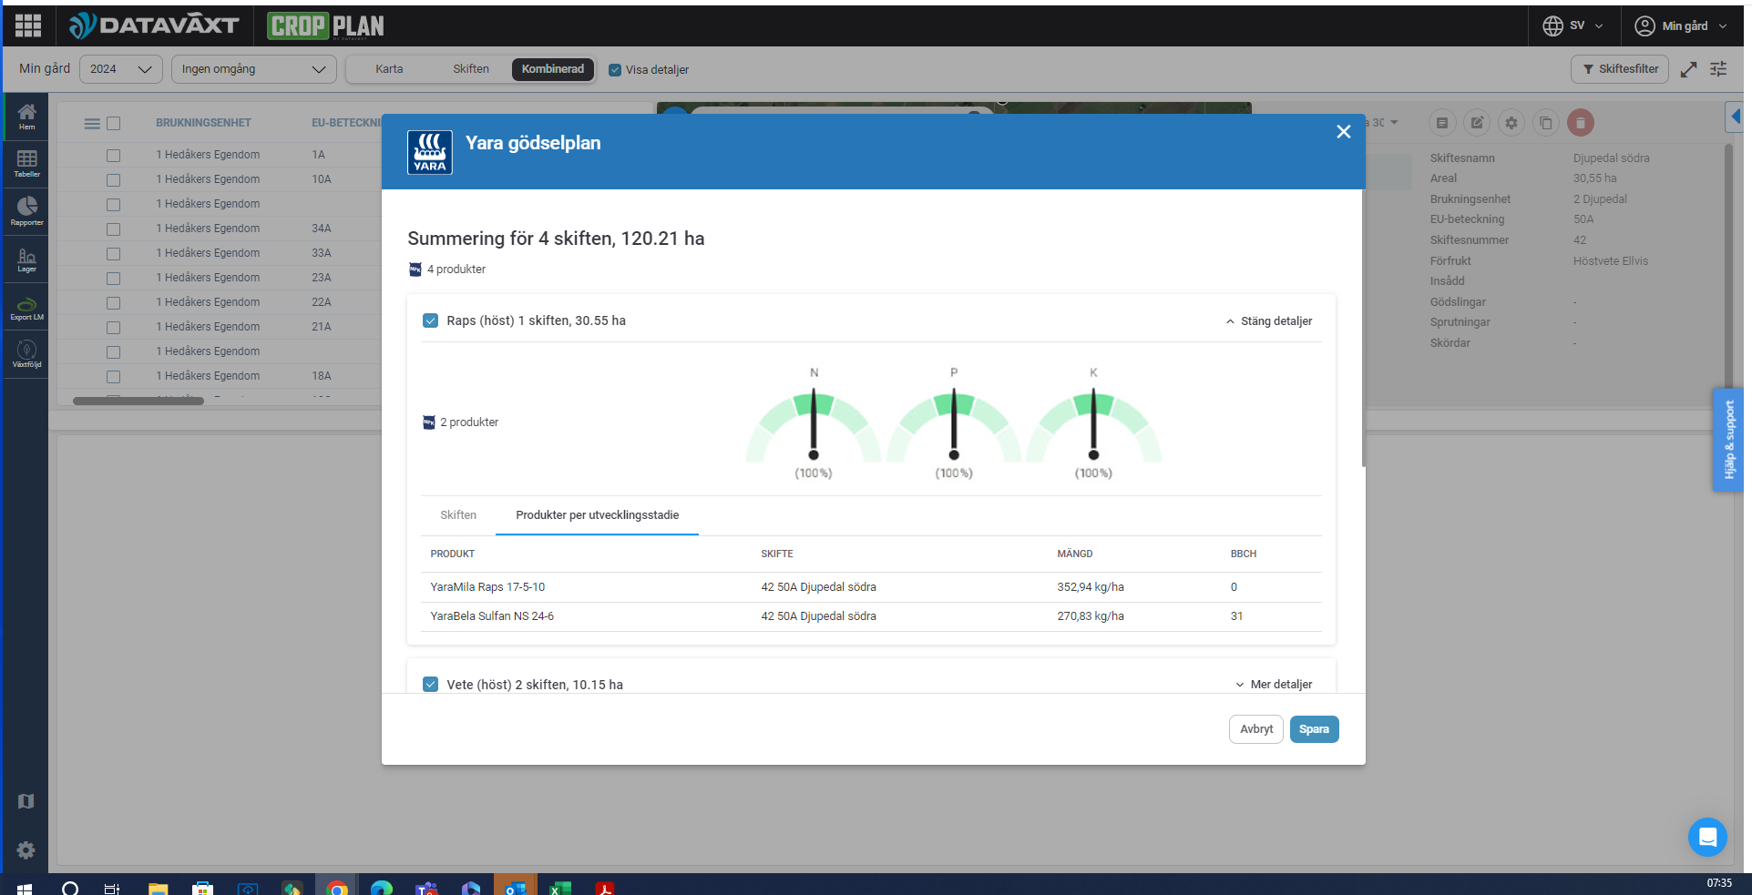Uncheck the Raps (höst) checkbox

tap(431, 320)
